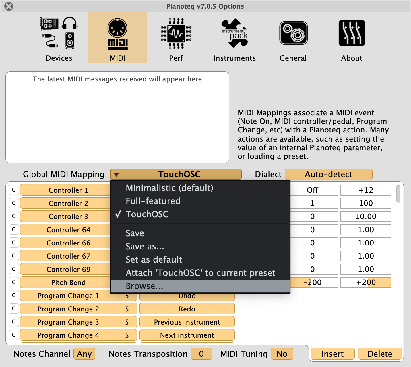Adjust the Pitch Bend +200 range slider
411x367 pixels.
(x=366, y=282)
